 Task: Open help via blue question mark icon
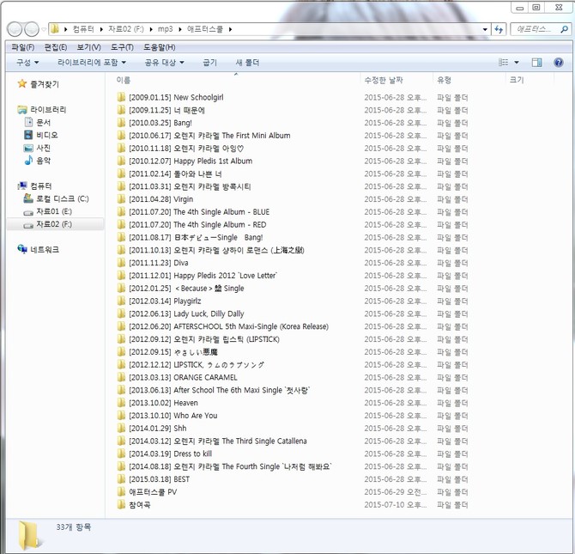coord(558,63)
